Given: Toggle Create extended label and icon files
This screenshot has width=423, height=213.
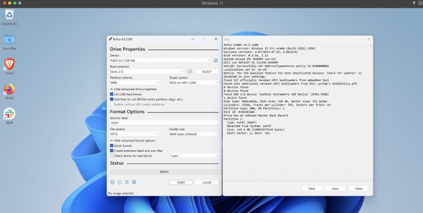Looking at the screenshot, I should pos(112,151).
